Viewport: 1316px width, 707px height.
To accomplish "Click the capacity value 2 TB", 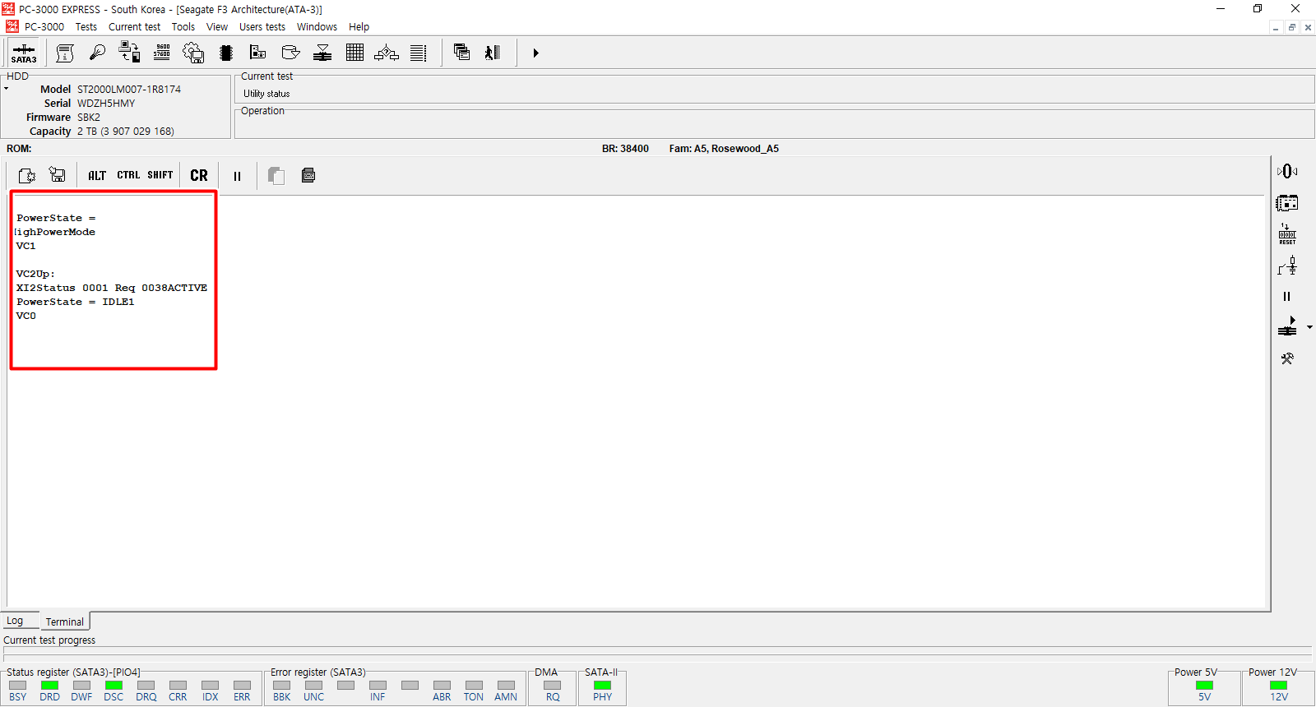I will pyautogui.click(x=126, y=132).
